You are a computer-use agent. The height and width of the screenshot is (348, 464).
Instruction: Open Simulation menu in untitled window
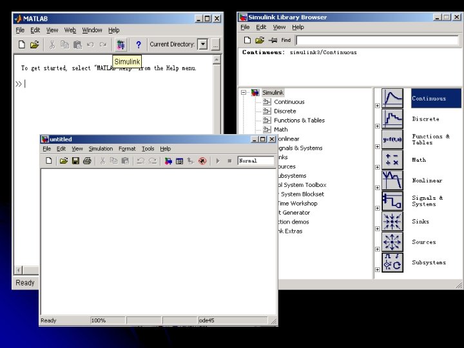point(101,149)
